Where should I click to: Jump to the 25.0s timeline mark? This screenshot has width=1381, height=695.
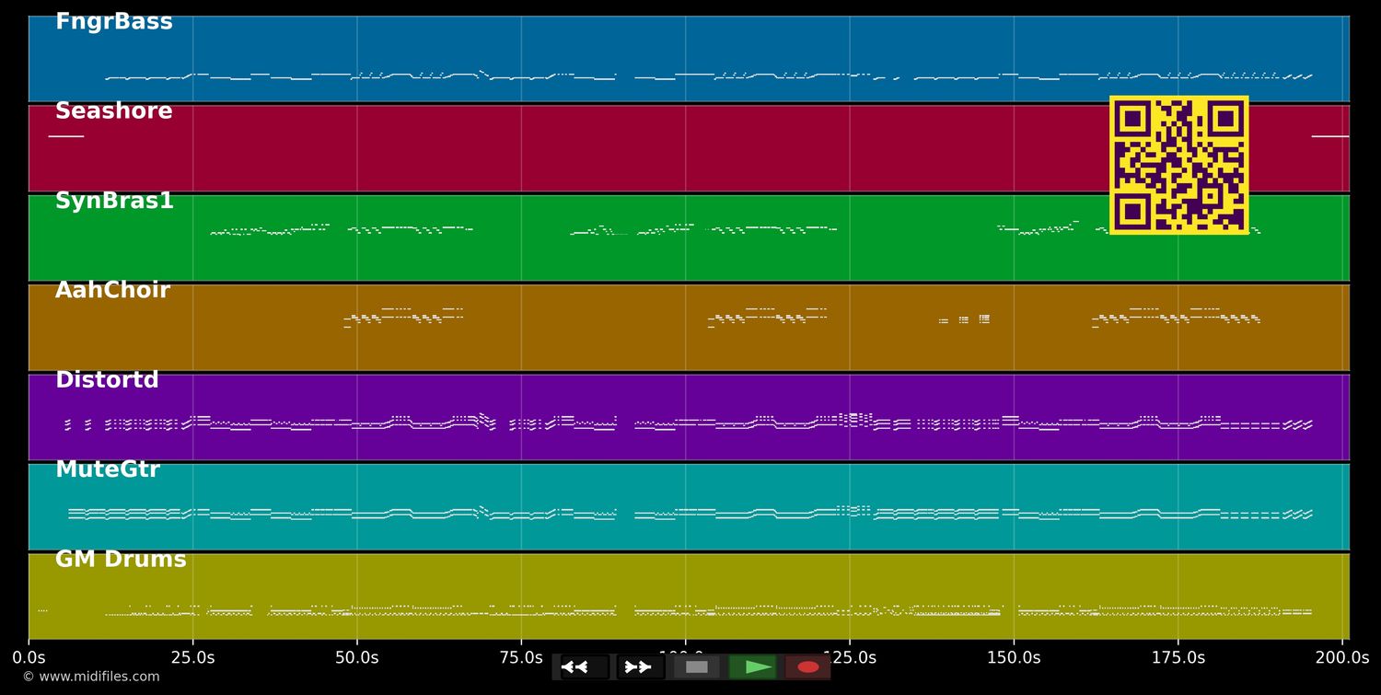192,658
